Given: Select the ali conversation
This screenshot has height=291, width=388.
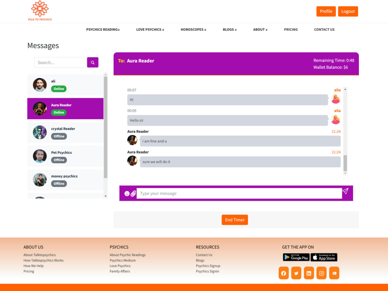Looking at the screenshot, I should [65, 85].
